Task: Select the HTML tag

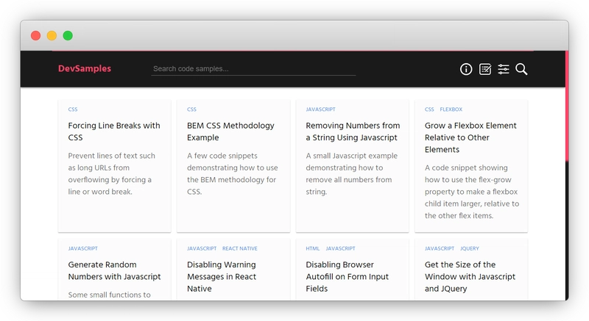Action: (x=312, y=248)
